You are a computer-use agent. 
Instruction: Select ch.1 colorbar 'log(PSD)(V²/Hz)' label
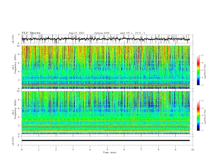coord(205,71)
